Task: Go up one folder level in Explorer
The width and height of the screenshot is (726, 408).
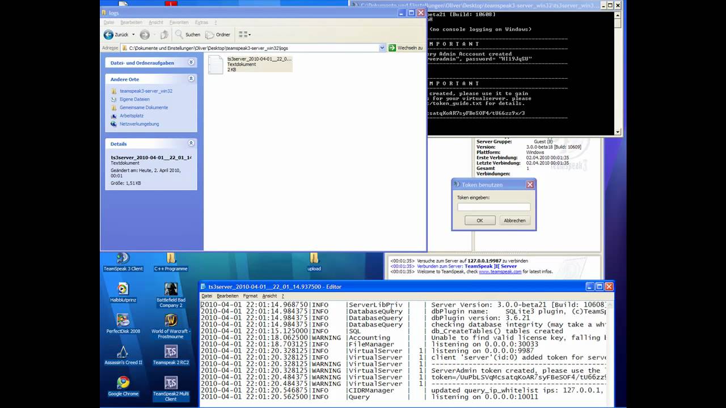Action: pyautogui.click(x=164, y=35)
